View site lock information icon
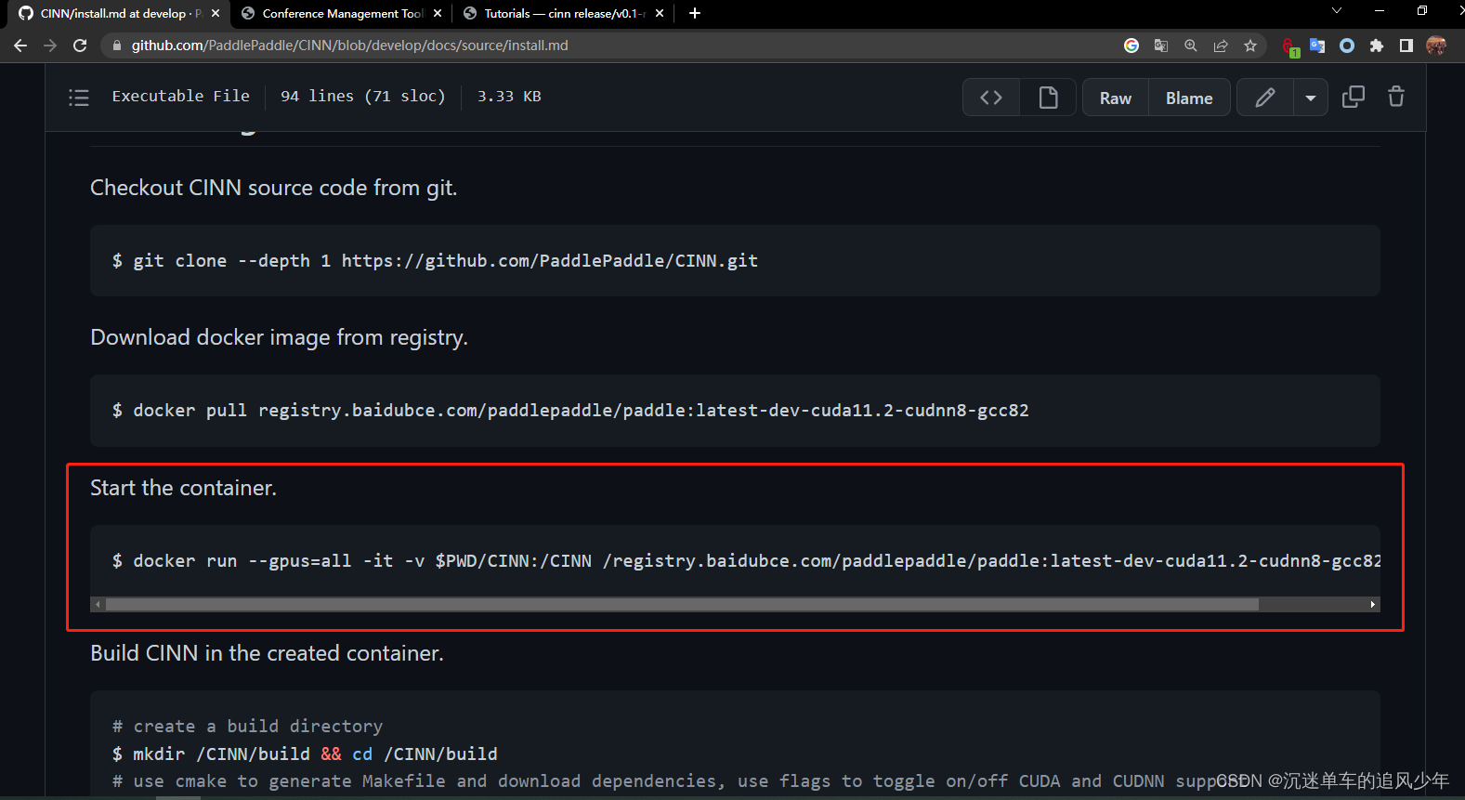 [116, 46]
